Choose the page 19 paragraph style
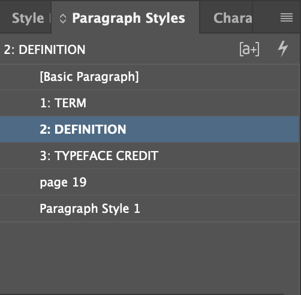This screenshot has height=295, width=301. click(149, 182)
